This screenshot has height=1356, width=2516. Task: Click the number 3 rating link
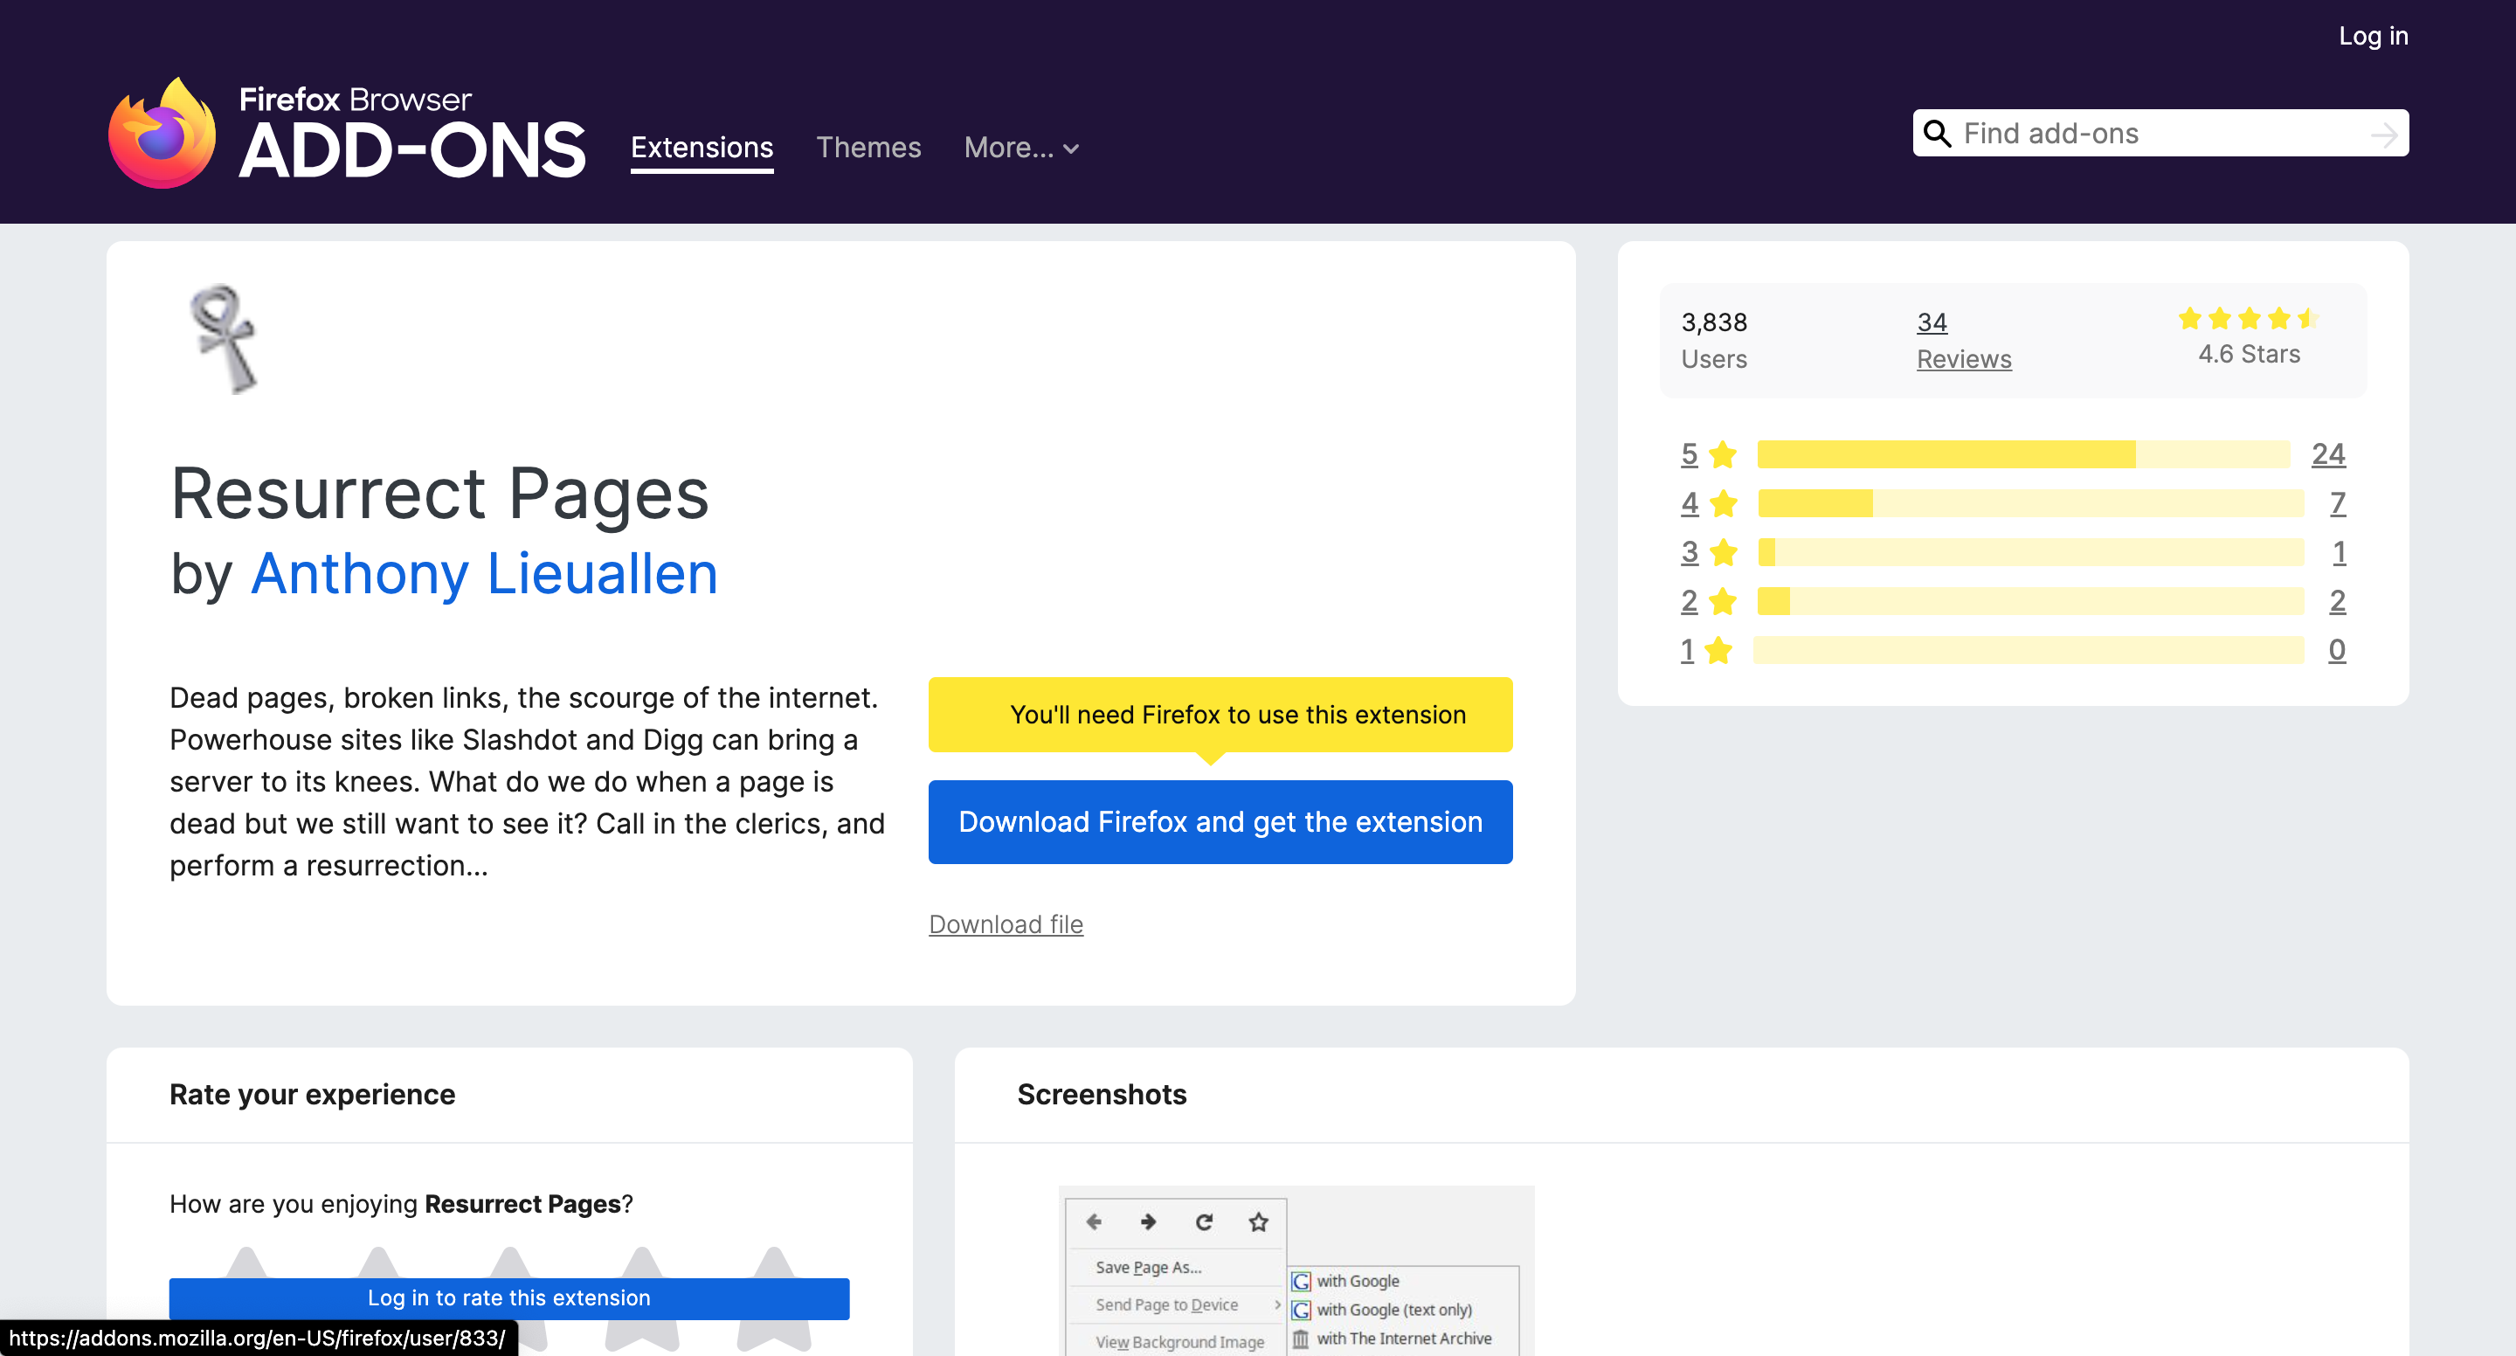coord(1690,552)
